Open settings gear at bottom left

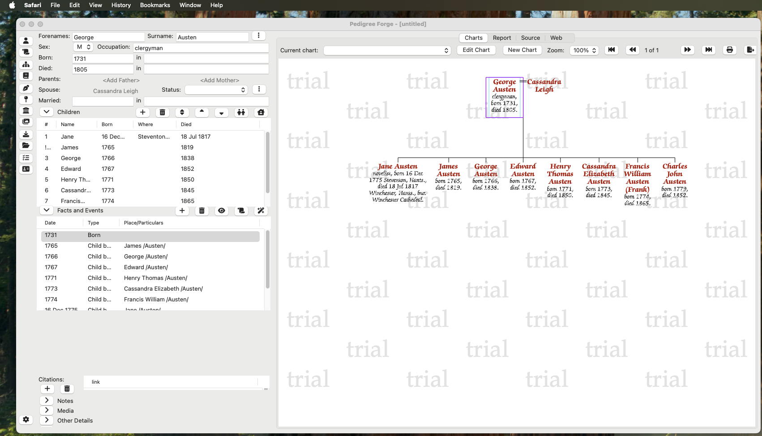coord(26,419)
